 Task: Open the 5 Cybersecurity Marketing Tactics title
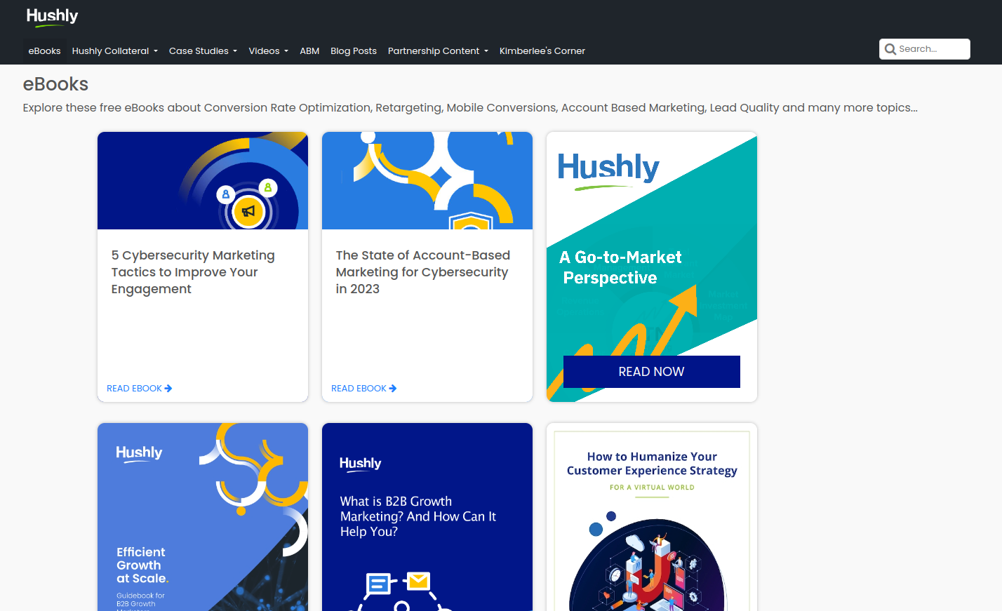click(193, 272)
